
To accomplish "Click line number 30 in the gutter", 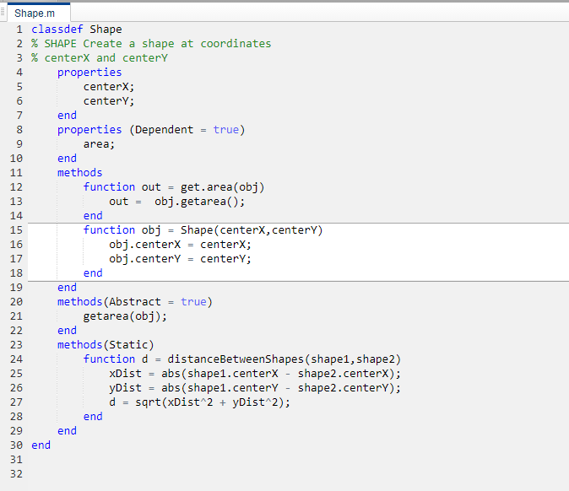I will [x=16, y=445].
